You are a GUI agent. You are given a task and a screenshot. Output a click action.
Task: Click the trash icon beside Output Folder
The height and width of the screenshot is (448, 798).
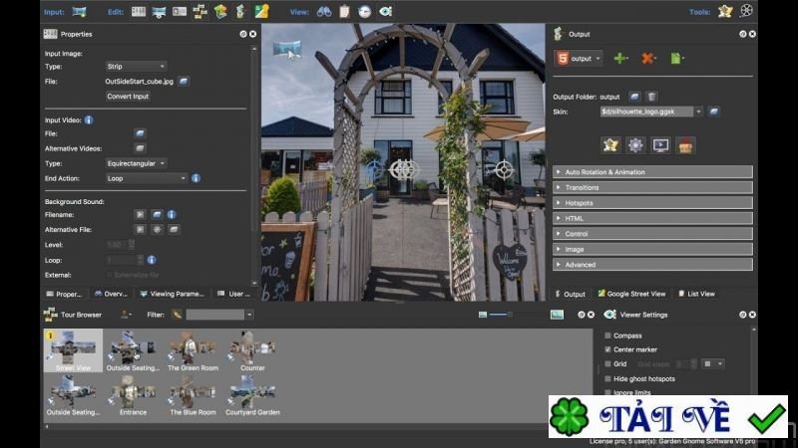tap(651, 97)
